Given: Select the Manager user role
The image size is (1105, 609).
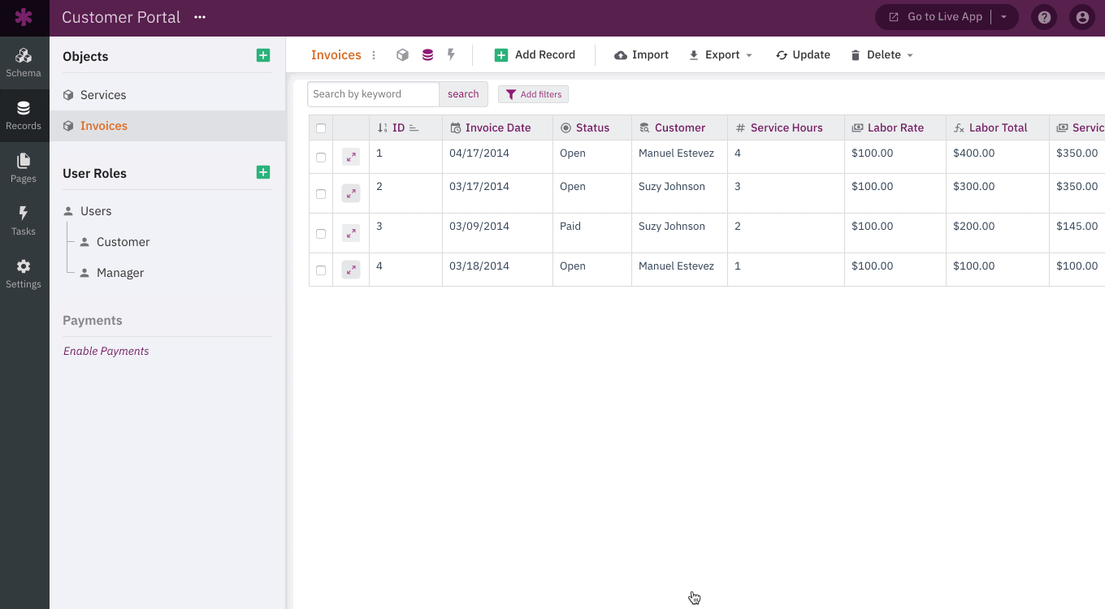Looking at the screenshot, I should (x=119, y=273).
